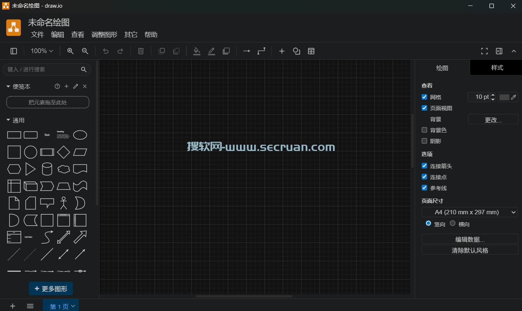Click the shapes insert icon in toolbar
Screen dimensions: 522x311
(x=296, y=51)
